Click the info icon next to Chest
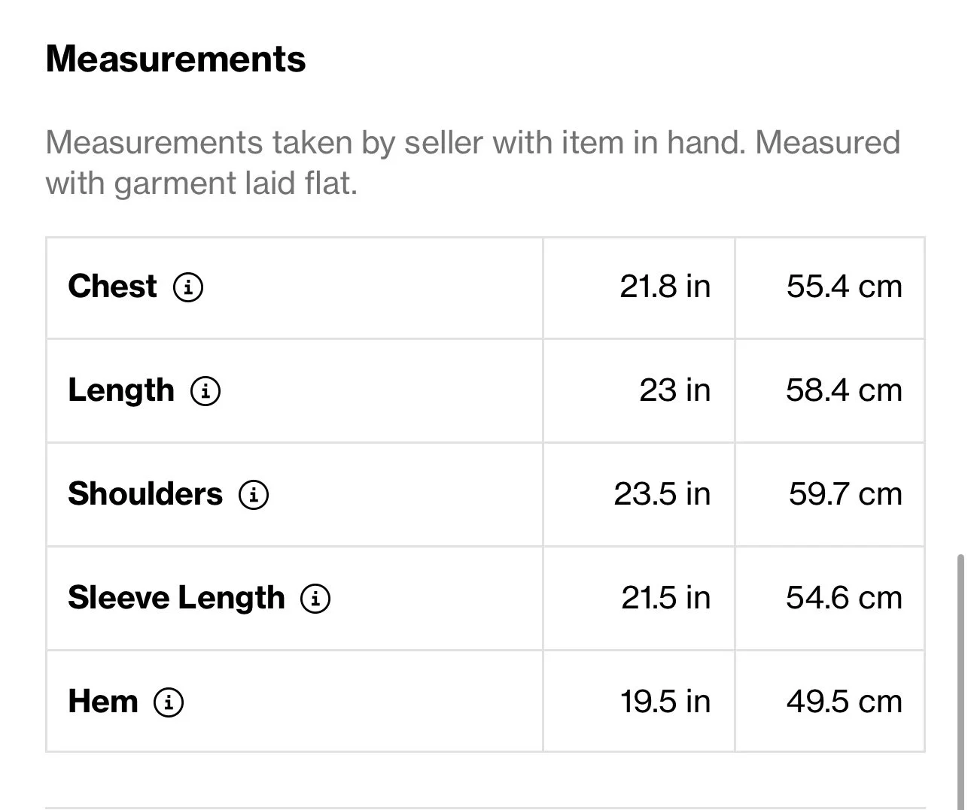This screenshot has height=810, width=971. (188, 287)
